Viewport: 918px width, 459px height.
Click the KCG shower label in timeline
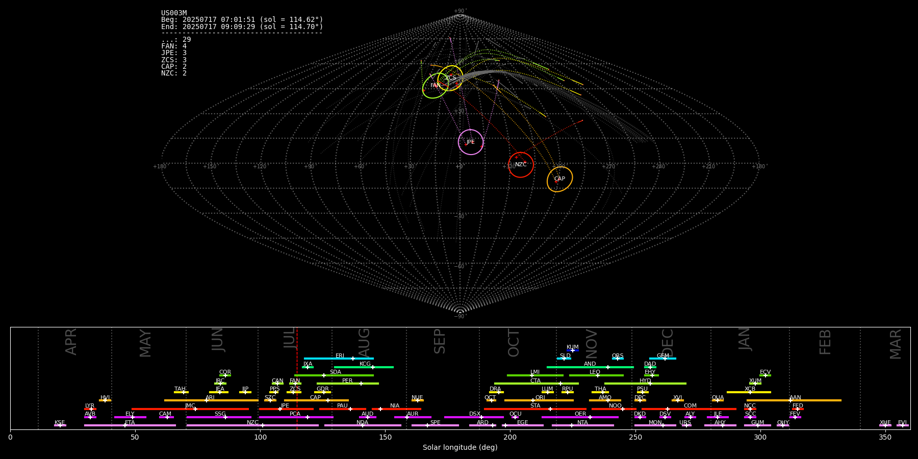tap(365, 364)
